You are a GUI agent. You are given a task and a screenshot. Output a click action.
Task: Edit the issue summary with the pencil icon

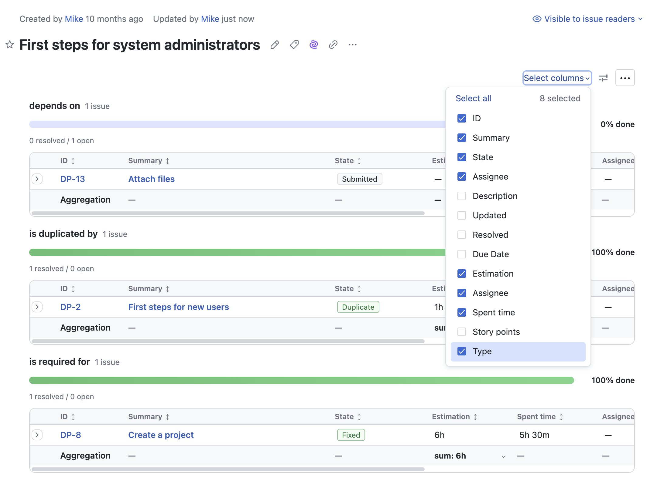pos(275,45)
